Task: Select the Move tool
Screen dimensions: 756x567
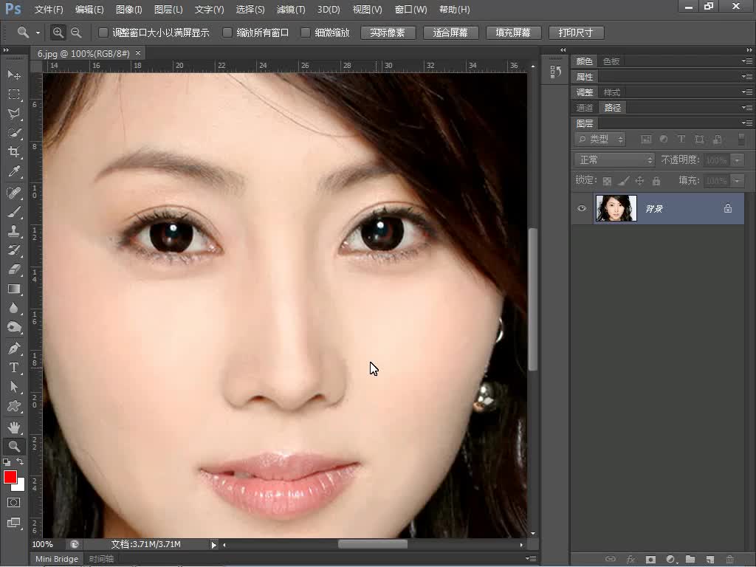Action: pos(14,75)
